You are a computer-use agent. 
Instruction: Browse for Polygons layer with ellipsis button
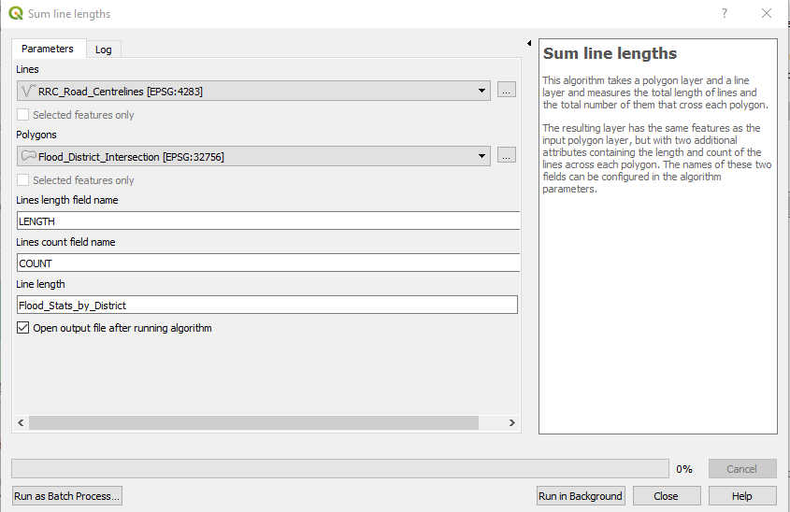tap(506, 156)
